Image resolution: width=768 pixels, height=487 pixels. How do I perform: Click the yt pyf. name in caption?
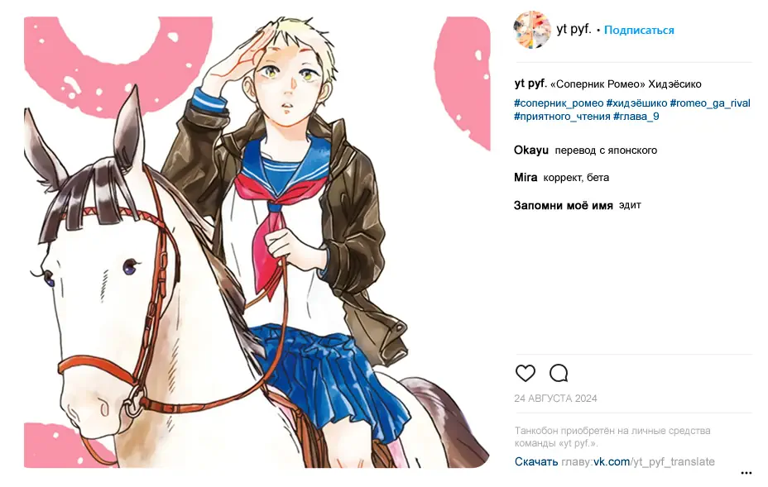530,84
